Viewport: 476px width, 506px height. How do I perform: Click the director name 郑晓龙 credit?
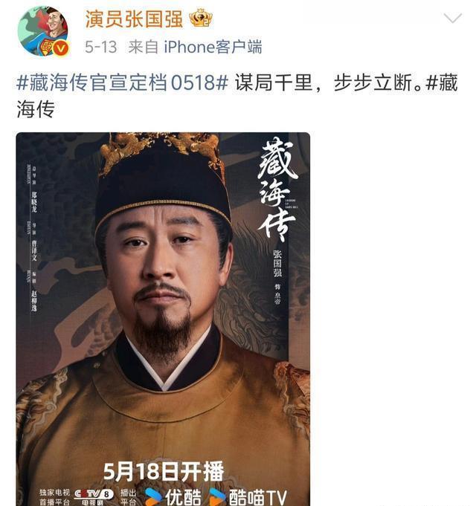34,201
